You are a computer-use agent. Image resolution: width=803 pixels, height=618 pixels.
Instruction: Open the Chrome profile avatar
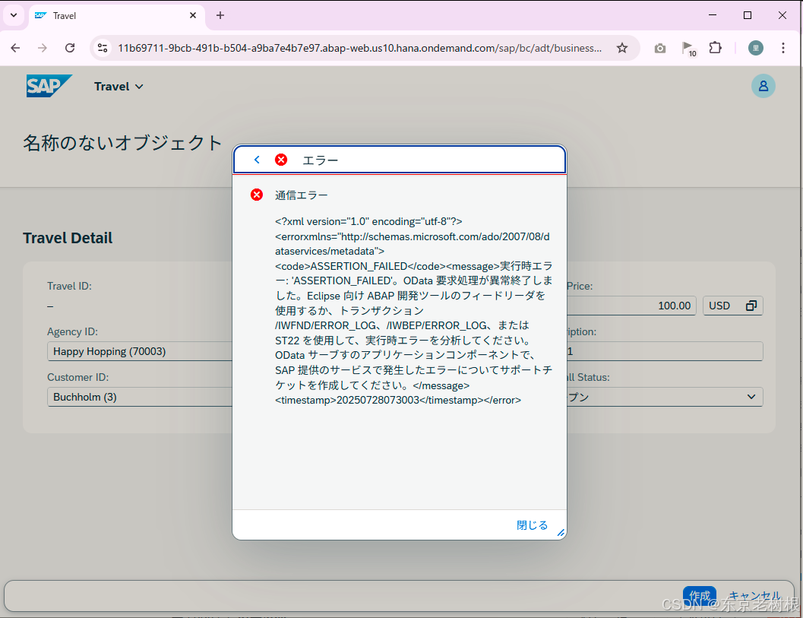tap(756, 48)
